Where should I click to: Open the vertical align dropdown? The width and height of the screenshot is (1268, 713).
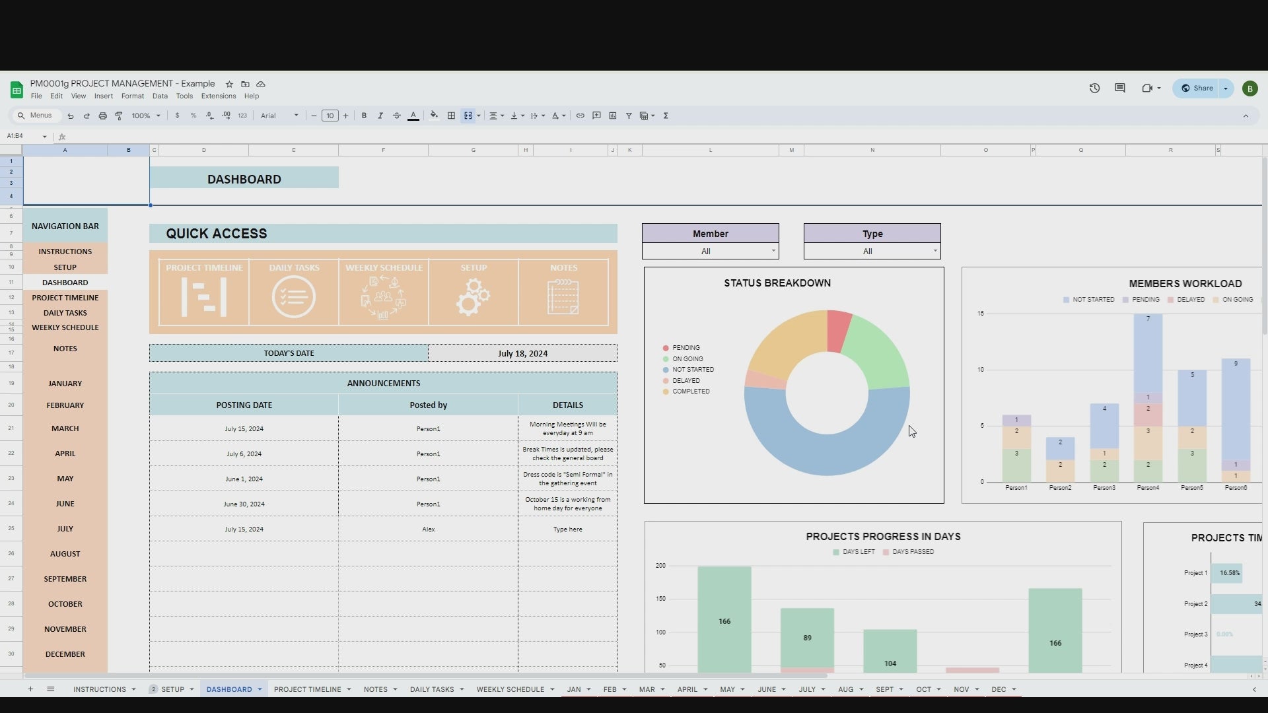click(x=517, y=116)
